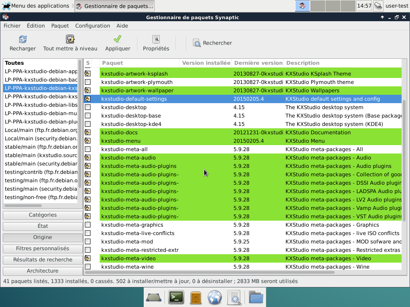Toggle checkbox for kxstudio-desktop package

click(x=87, y=107)
